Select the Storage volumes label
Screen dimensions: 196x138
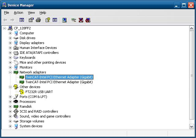[x=32, y=121]
